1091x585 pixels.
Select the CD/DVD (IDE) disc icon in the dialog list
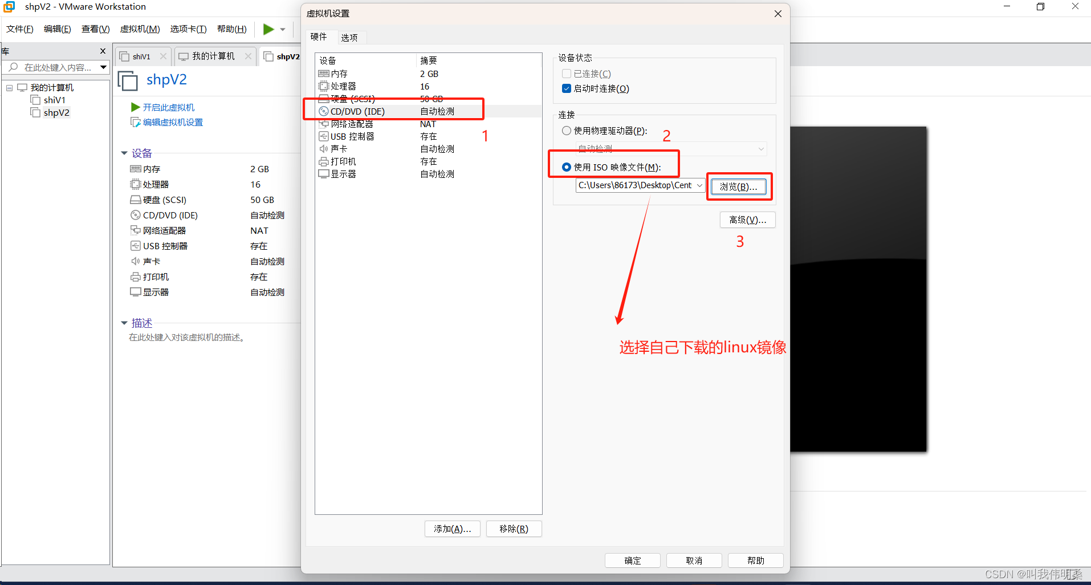point(324,111)
